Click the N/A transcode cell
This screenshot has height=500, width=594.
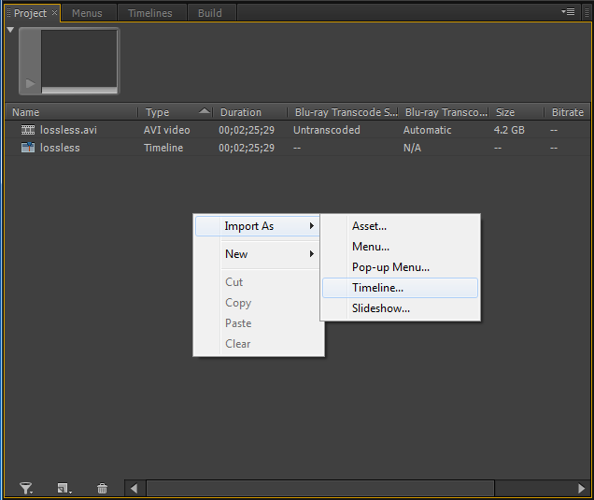[x=412, y=148]
